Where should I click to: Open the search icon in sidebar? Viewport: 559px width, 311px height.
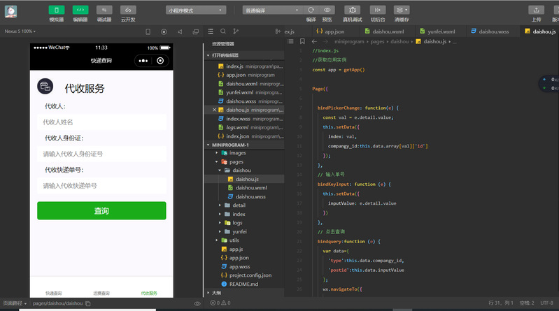click(x=223, y=31)
